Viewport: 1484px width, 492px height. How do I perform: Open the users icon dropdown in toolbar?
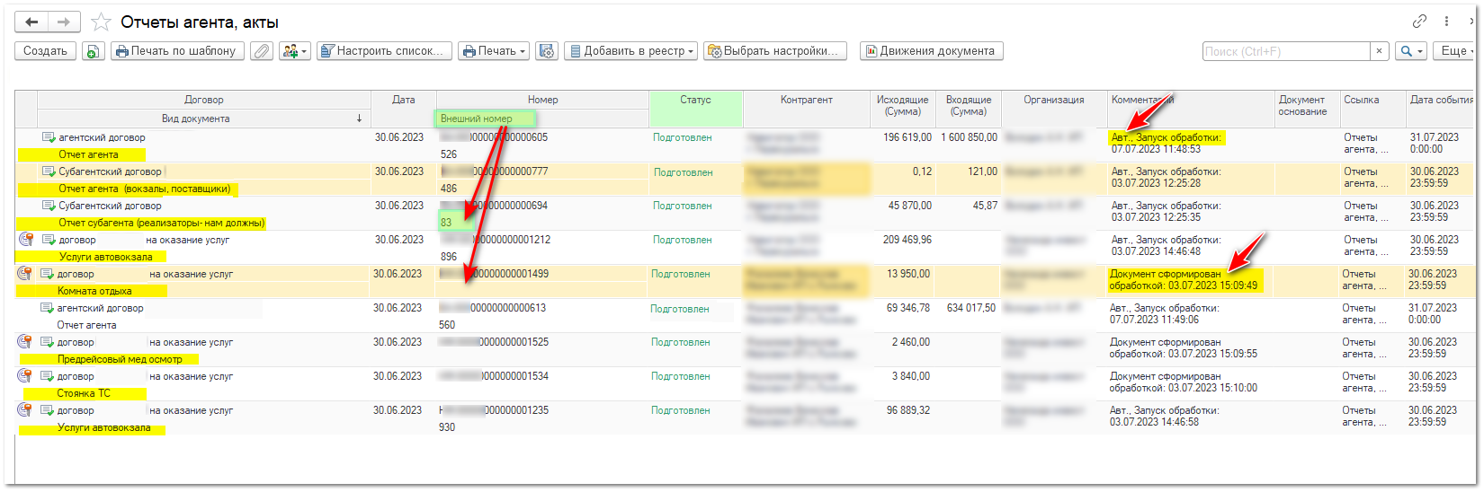294,51
